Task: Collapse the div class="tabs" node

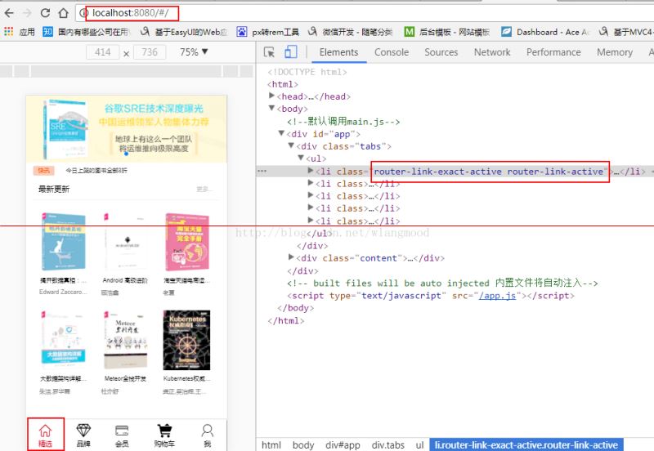Action: click(291, 145)
